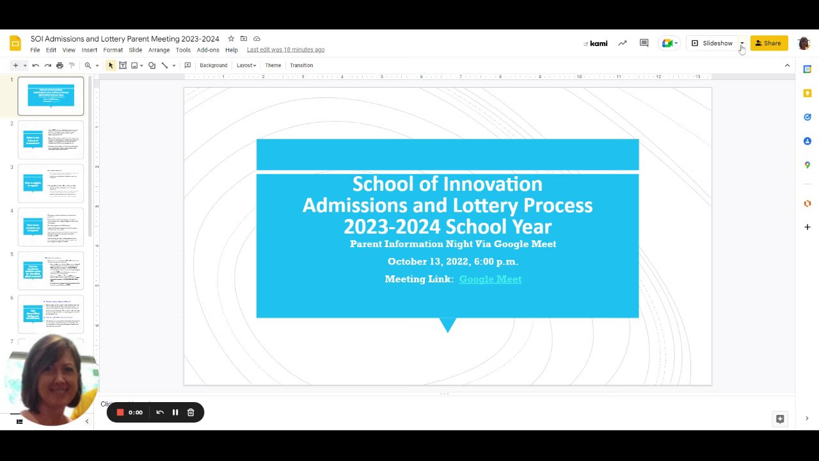The width and height of the screenshot is (819, 461).
Task: Print the presentation
Action: pos(60,65)
